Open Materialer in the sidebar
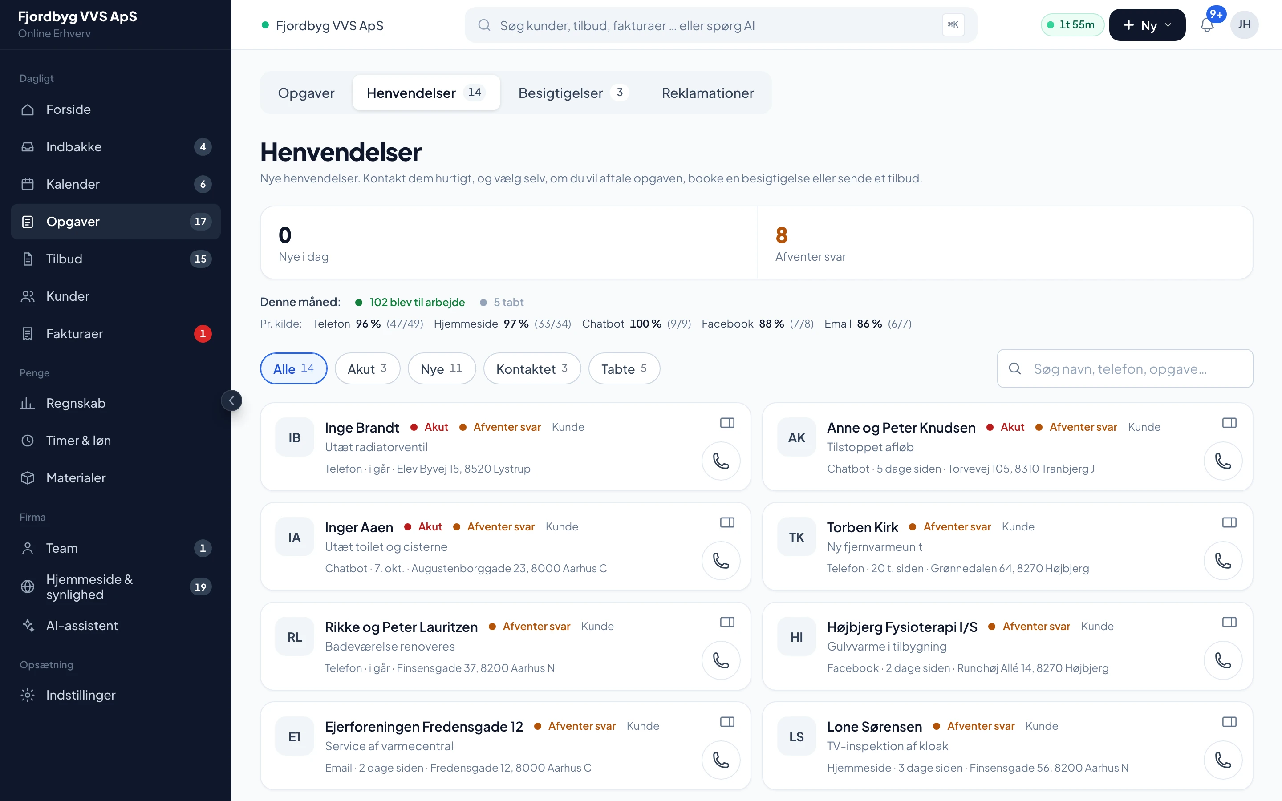Image resolution: width=1282 pixels, height=801 pixels. coord(115,478)
